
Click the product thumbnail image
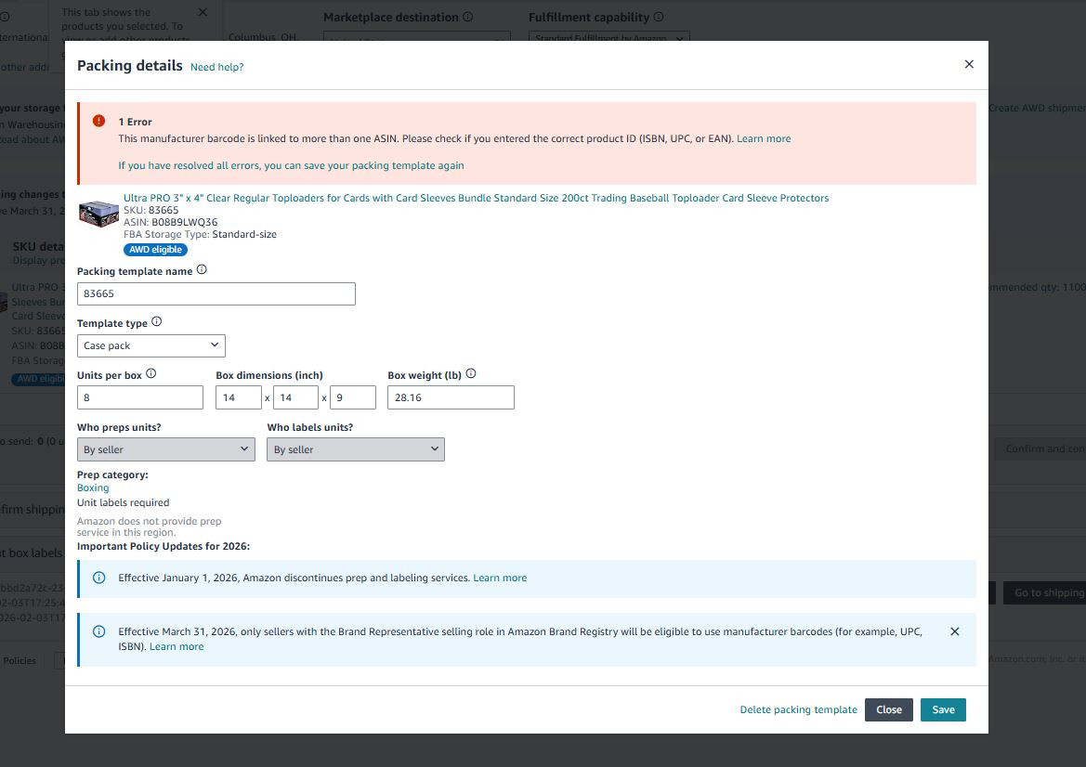98,214
